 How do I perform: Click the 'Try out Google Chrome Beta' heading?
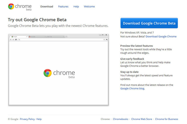point(37,20)
